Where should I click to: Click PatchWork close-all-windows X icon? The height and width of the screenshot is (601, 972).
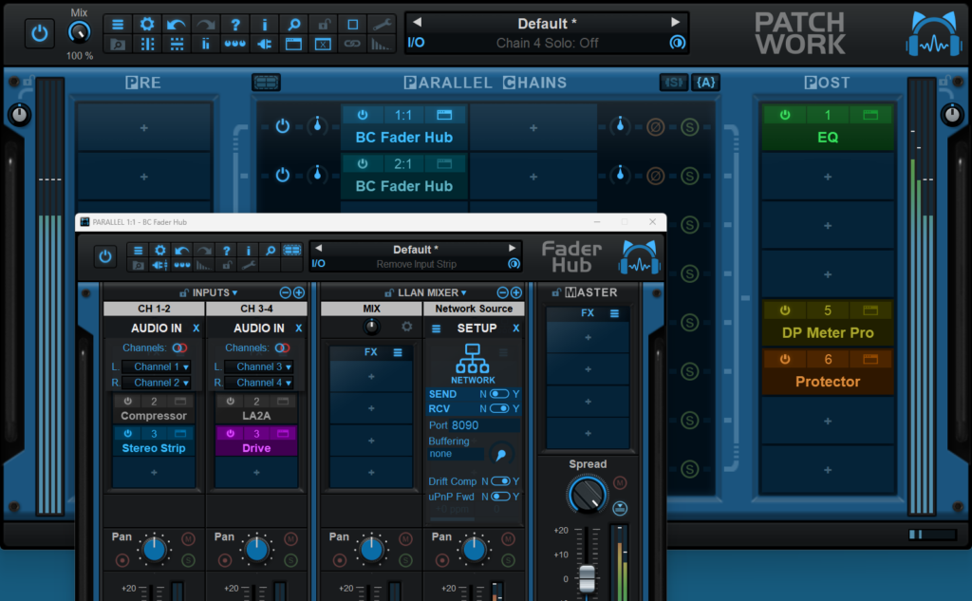pyautogui.click(x=323, y=44)
